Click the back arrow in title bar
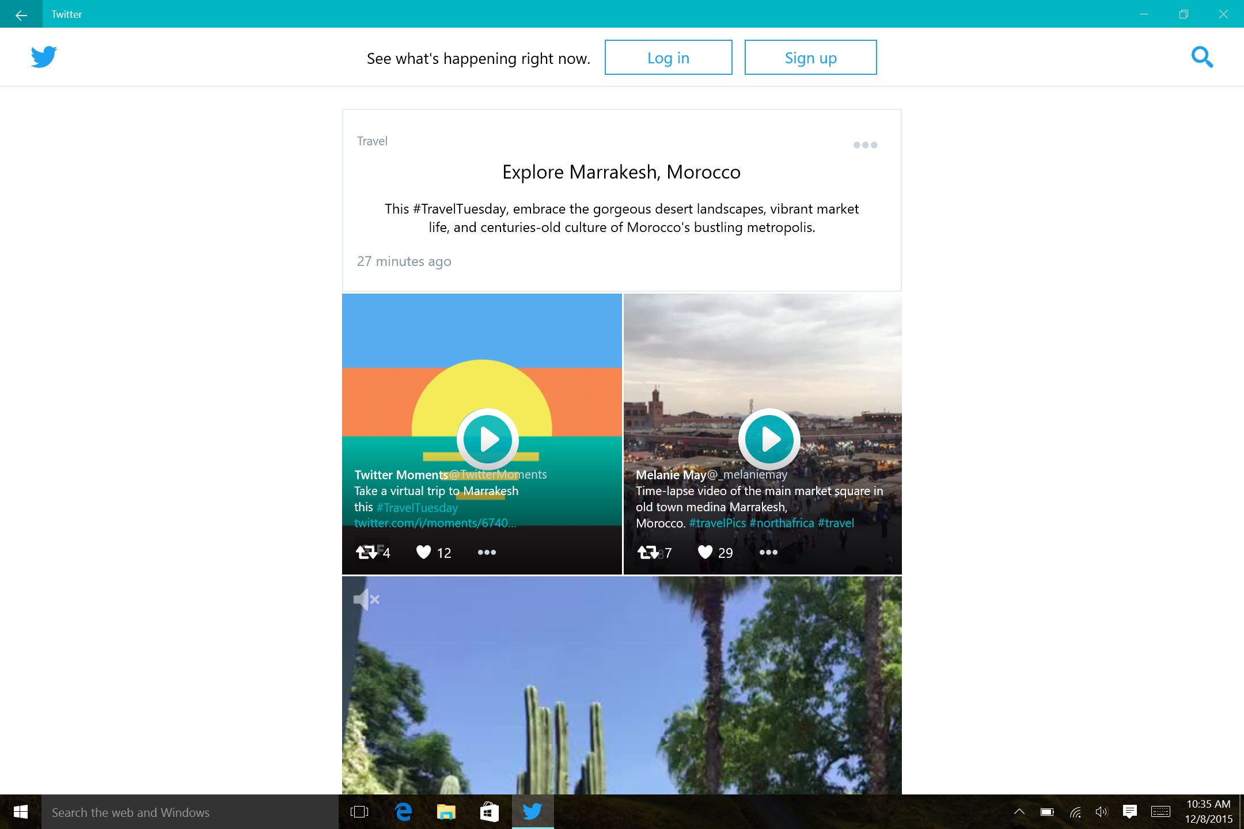The image size is (1244, 829). [21, 14]
